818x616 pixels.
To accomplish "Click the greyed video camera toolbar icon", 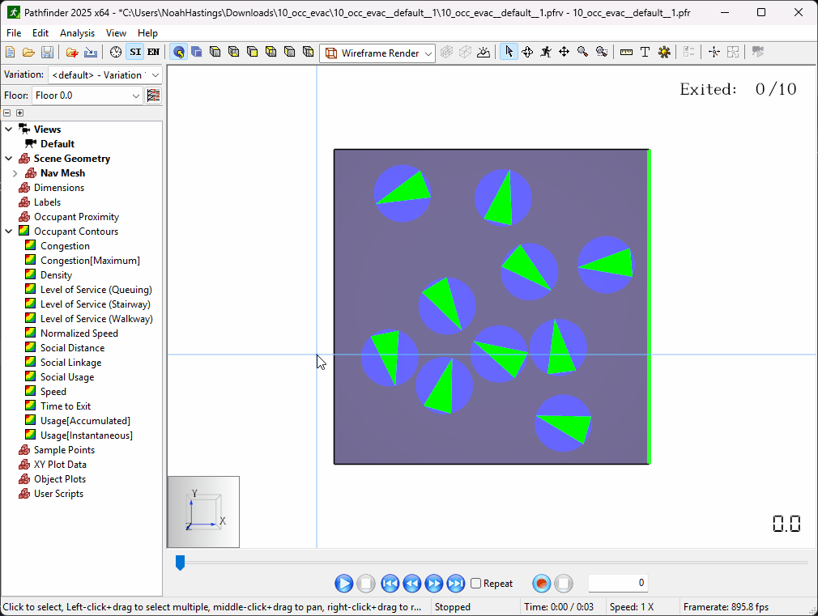I will pyautogui.click(x=758, y=52).
